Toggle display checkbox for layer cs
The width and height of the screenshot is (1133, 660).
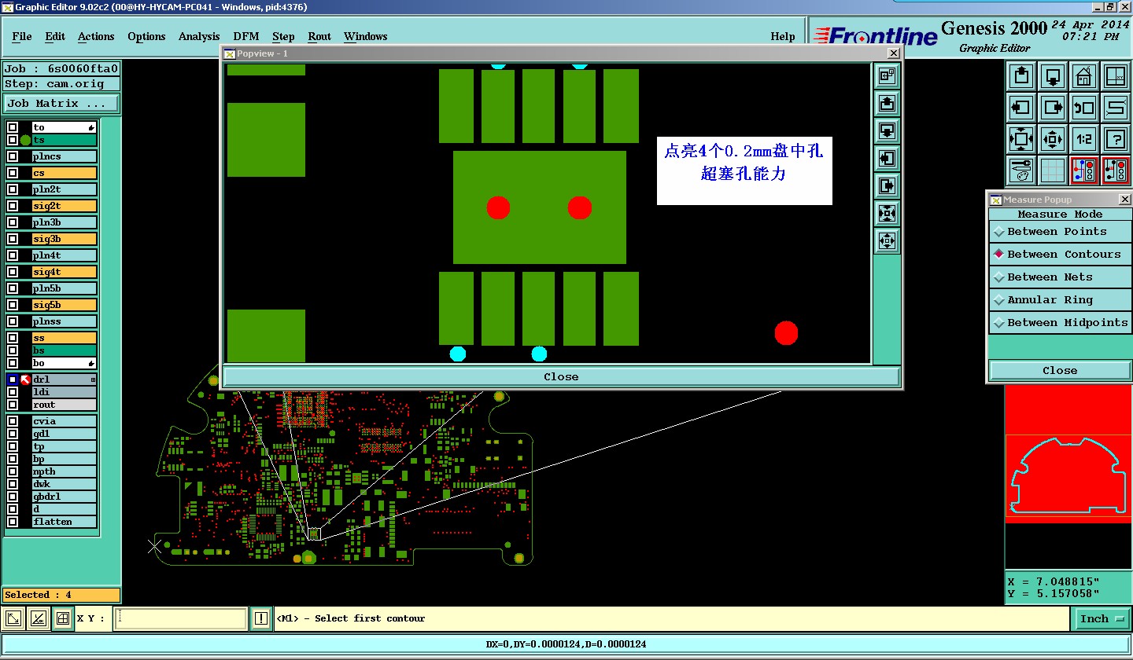[x=13, y=173]
